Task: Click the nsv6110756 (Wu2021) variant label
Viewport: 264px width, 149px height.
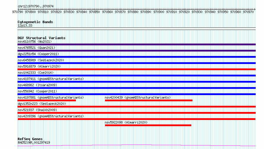Action: tap(35, 41)
